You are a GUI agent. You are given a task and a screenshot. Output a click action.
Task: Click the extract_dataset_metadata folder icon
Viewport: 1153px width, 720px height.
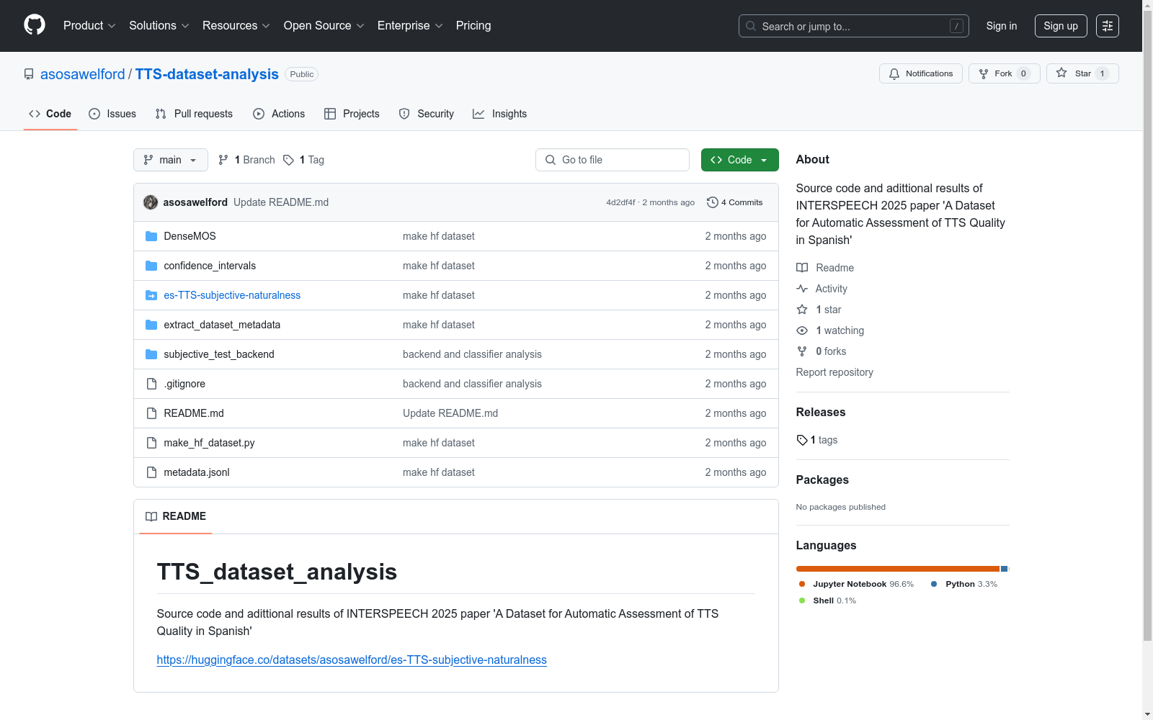point(151,325)
